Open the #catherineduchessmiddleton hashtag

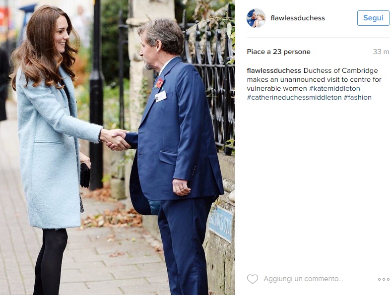coord(294,97)
